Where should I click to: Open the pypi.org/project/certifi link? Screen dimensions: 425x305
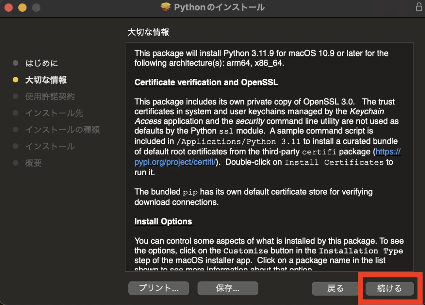click(x=175, y=162)
